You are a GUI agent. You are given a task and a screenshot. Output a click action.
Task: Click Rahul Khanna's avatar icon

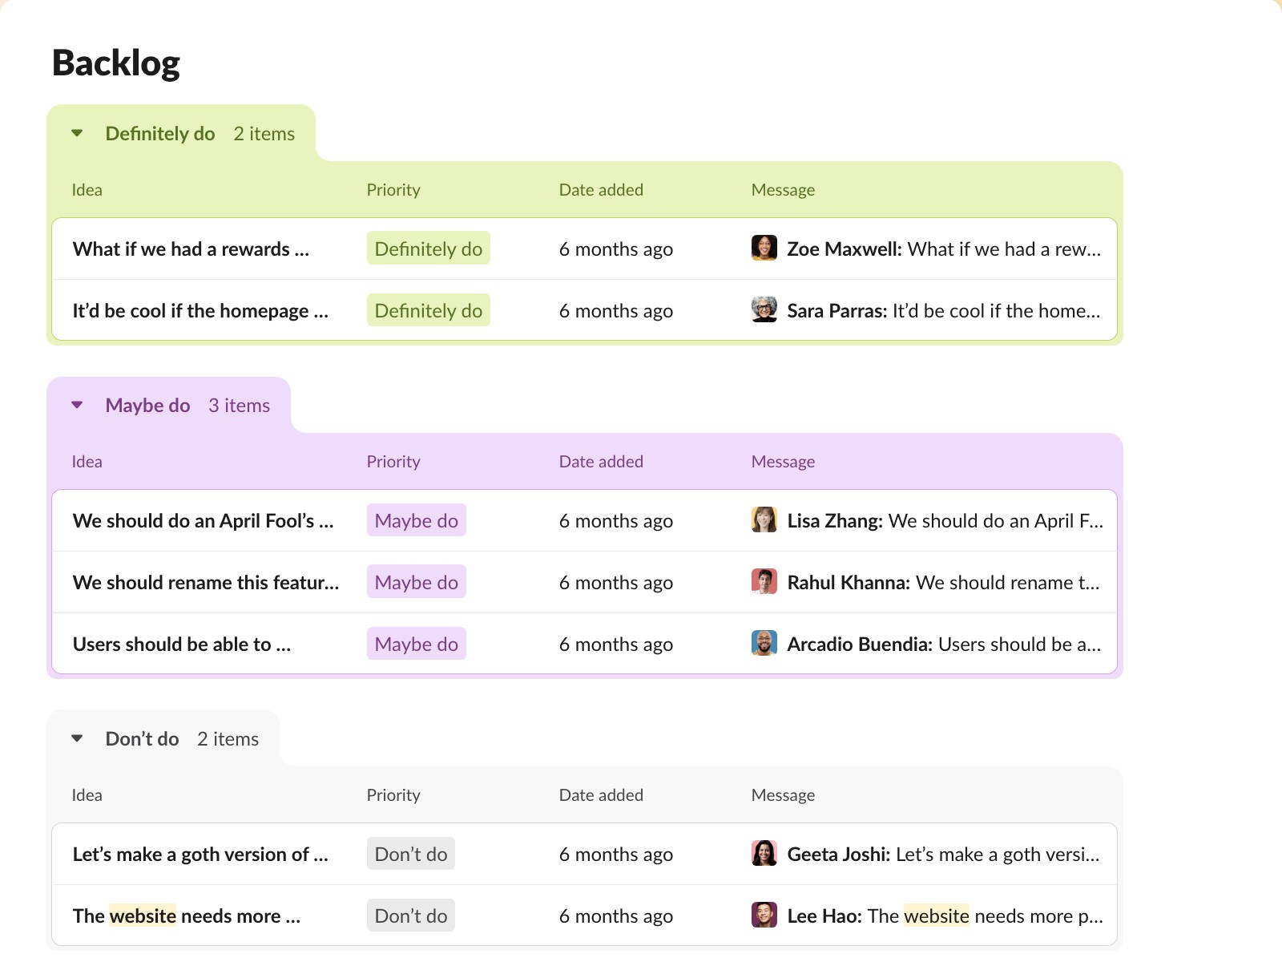(x=764, y=582)
